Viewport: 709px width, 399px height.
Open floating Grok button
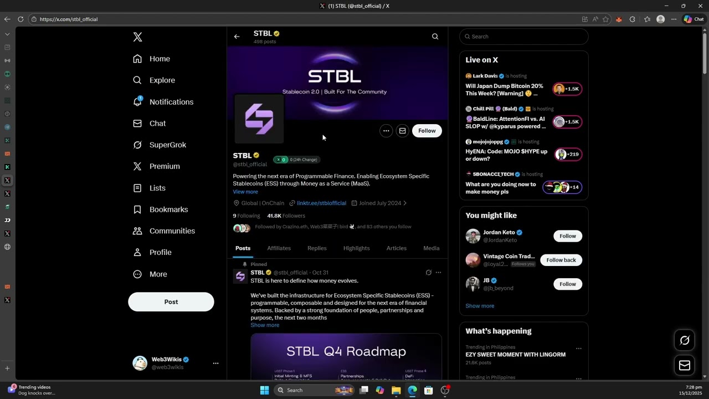[x=685, y=340]
